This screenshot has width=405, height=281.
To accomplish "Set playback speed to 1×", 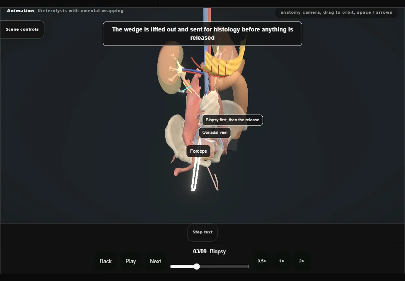I will pyautogui.click(x=281, y=261).
